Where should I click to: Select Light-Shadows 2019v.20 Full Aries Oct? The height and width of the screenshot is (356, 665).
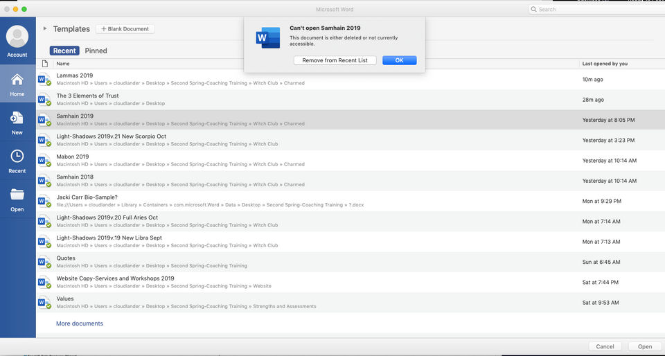[107, 217]
